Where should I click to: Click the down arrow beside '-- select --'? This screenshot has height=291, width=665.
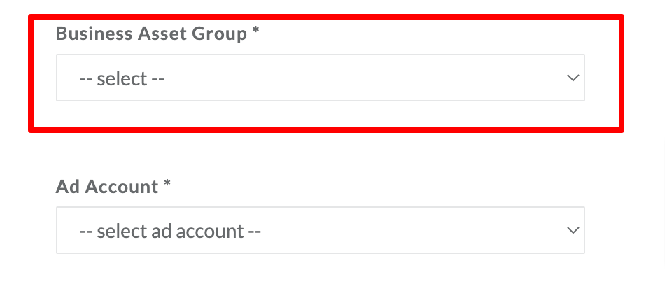pyautogui.click(x=573, y=78)
